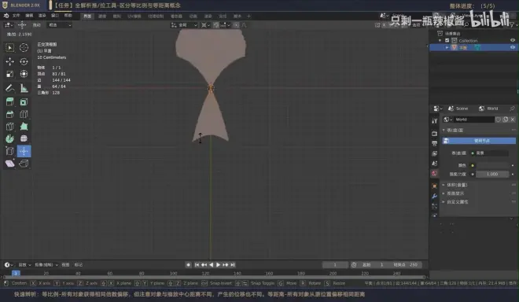Choose the Loop Cut tool
Image resolution: width=519 pixels, height=302 pixels.
tap(24, 114)
